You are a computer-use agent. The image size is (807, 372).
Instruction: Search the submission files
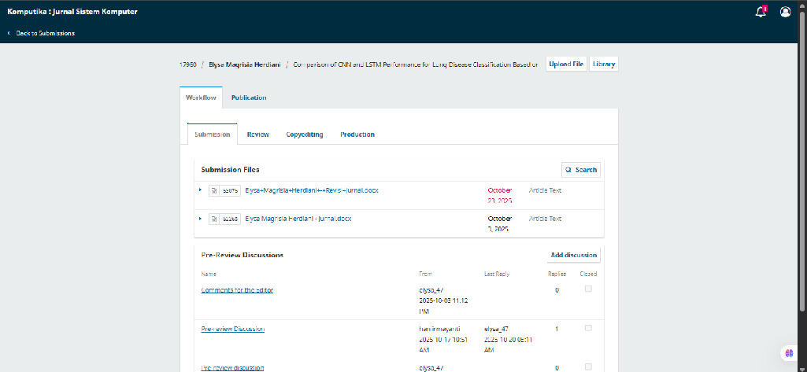coord(580,170)
